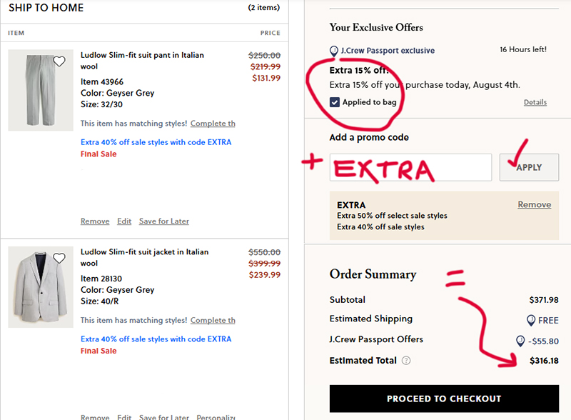The image size is (571, 420).
Task: Open the suit jacket product thumbnail
Action: (x=41, y=287)
